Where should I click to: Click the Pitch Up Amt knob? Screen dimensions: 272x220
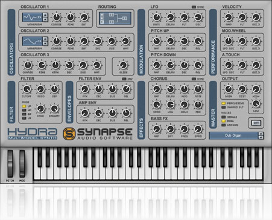pos(157,41)
